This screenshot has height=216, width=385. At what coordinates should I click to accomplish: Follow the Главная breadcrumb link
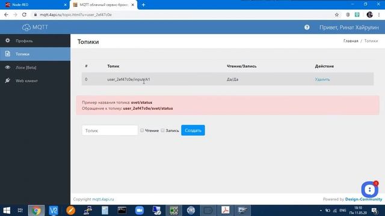pos(351,41)
